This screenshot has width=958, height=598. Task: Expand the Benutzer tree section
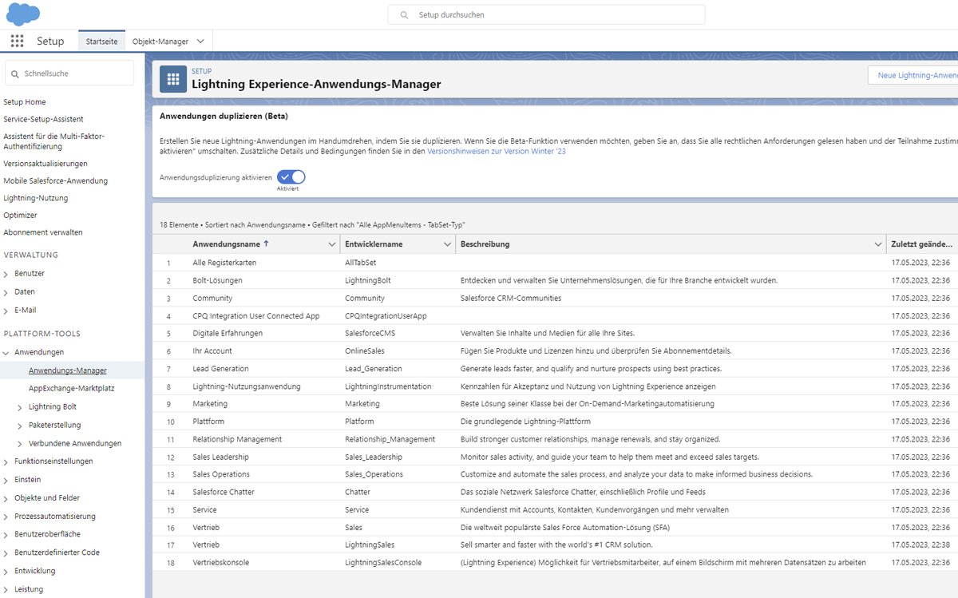click(x=6, y=274)
